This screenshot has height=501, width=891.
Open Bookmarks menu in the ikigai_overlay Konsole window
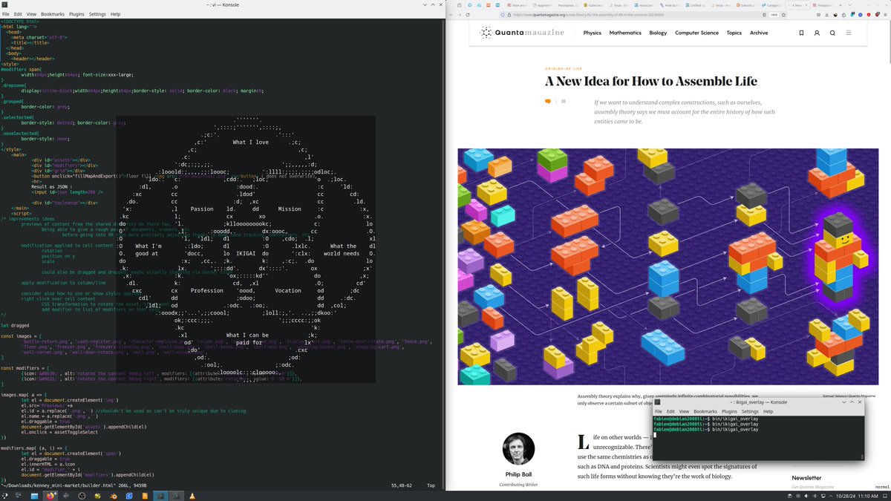coord(705,411)
